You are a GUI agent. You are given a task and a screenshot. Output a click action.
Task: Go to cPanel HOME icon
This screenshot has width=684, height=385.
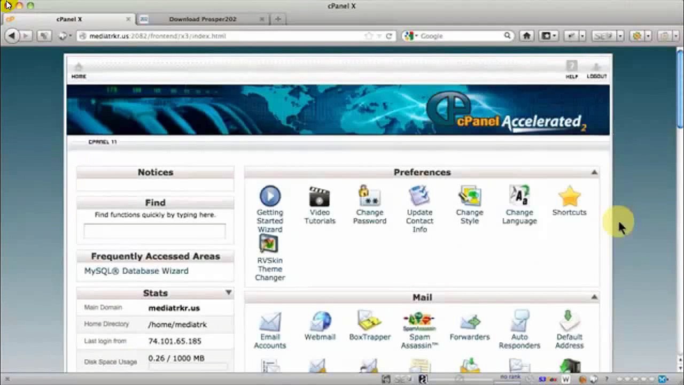click(79, 70)
